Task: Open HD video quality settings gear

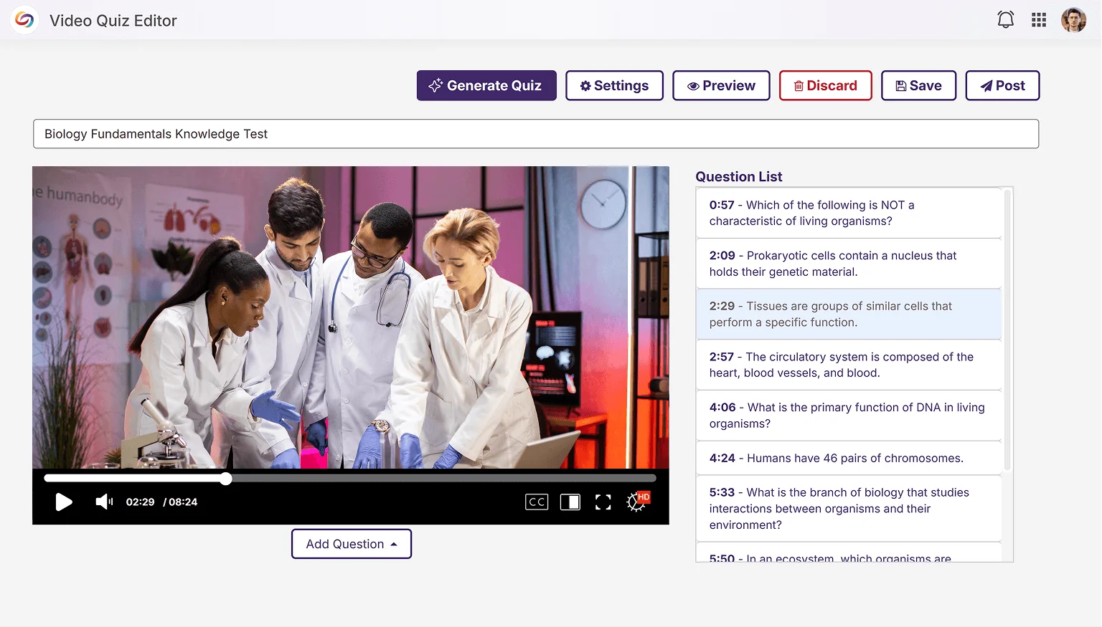Action: point(636,502)
